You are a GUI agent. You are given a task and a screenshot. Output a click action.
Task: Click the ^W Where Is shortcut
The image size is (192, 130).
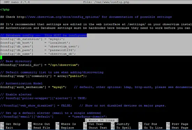click(x=66, y=124)
